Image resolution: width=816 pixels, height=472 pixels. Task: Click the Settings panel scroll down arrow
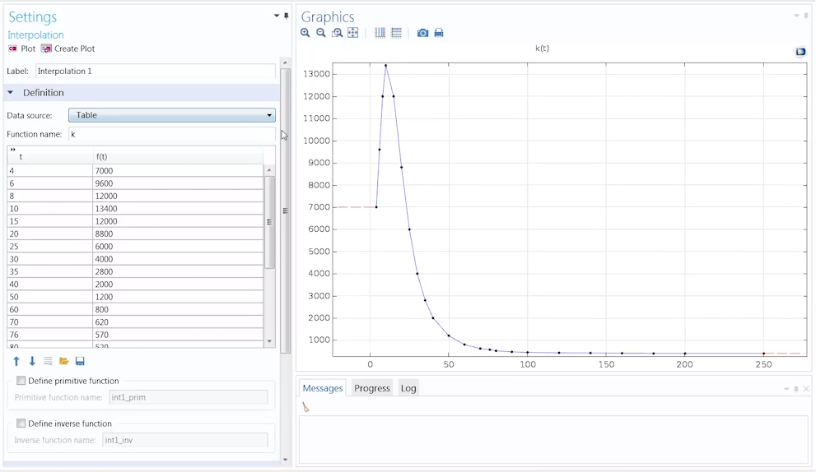[x=285, y=460]
